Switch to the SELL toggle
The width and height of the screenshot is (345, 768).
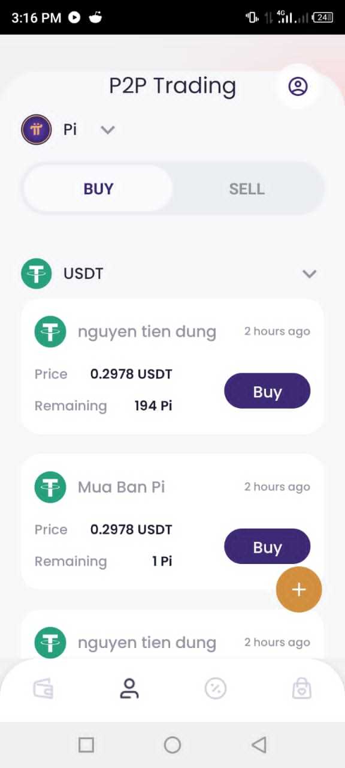point(247,189)
